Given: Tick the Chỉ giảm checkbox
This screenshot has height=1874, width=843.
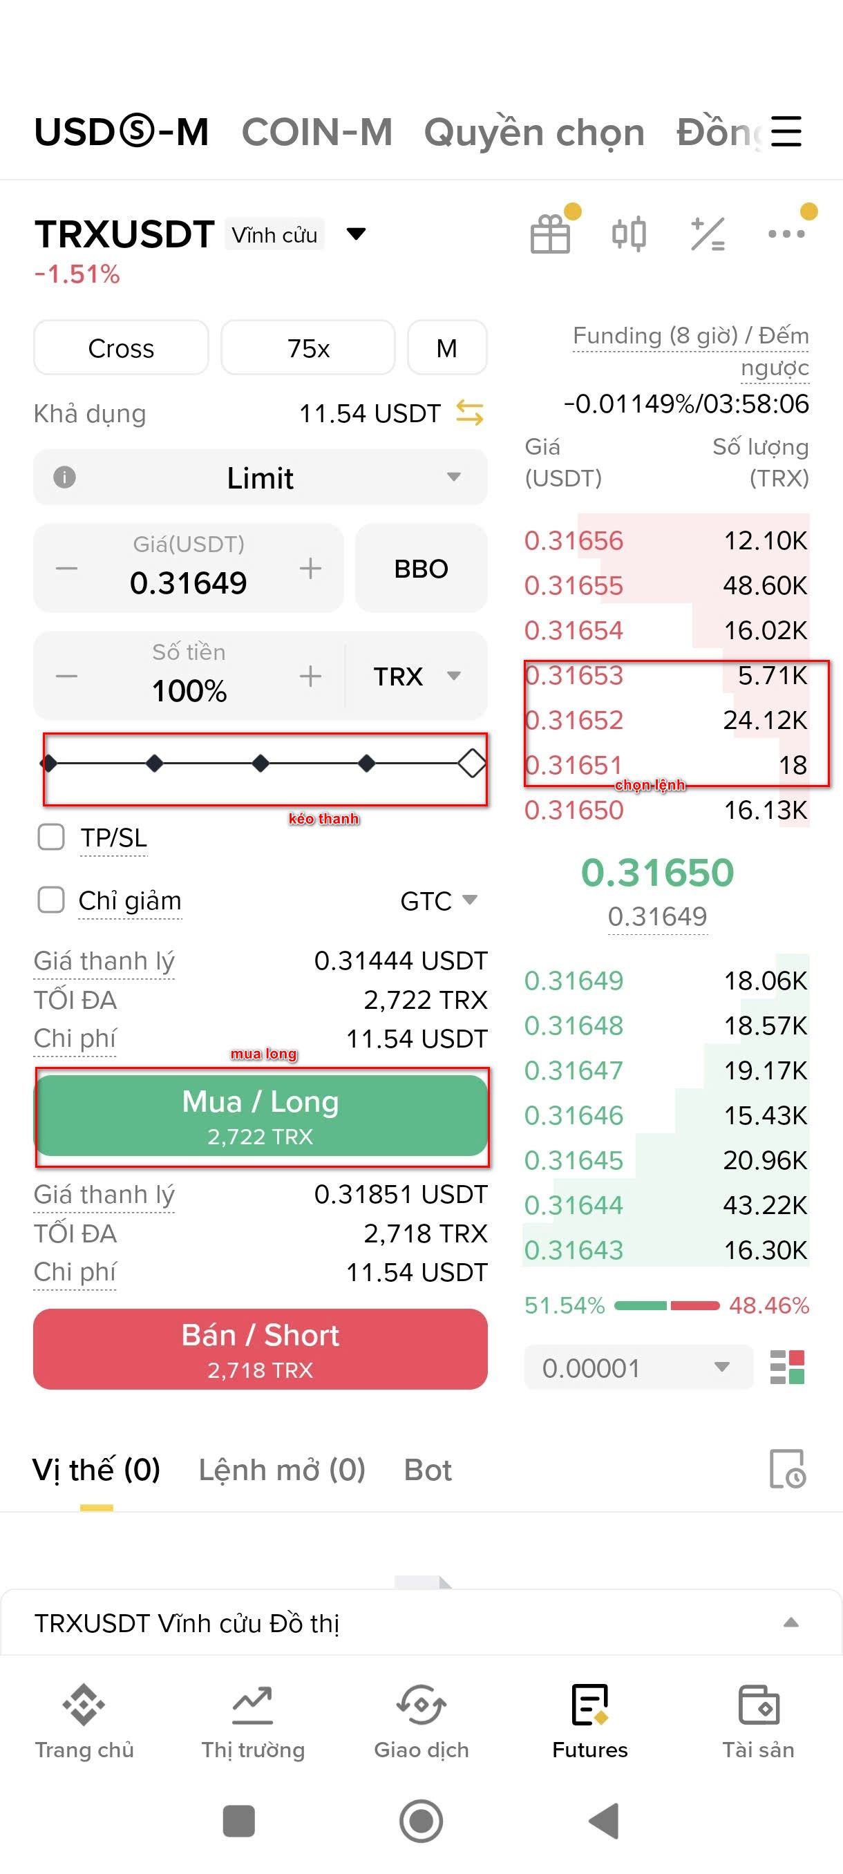Looking at the screenshot, I should [x=51, y=900].
